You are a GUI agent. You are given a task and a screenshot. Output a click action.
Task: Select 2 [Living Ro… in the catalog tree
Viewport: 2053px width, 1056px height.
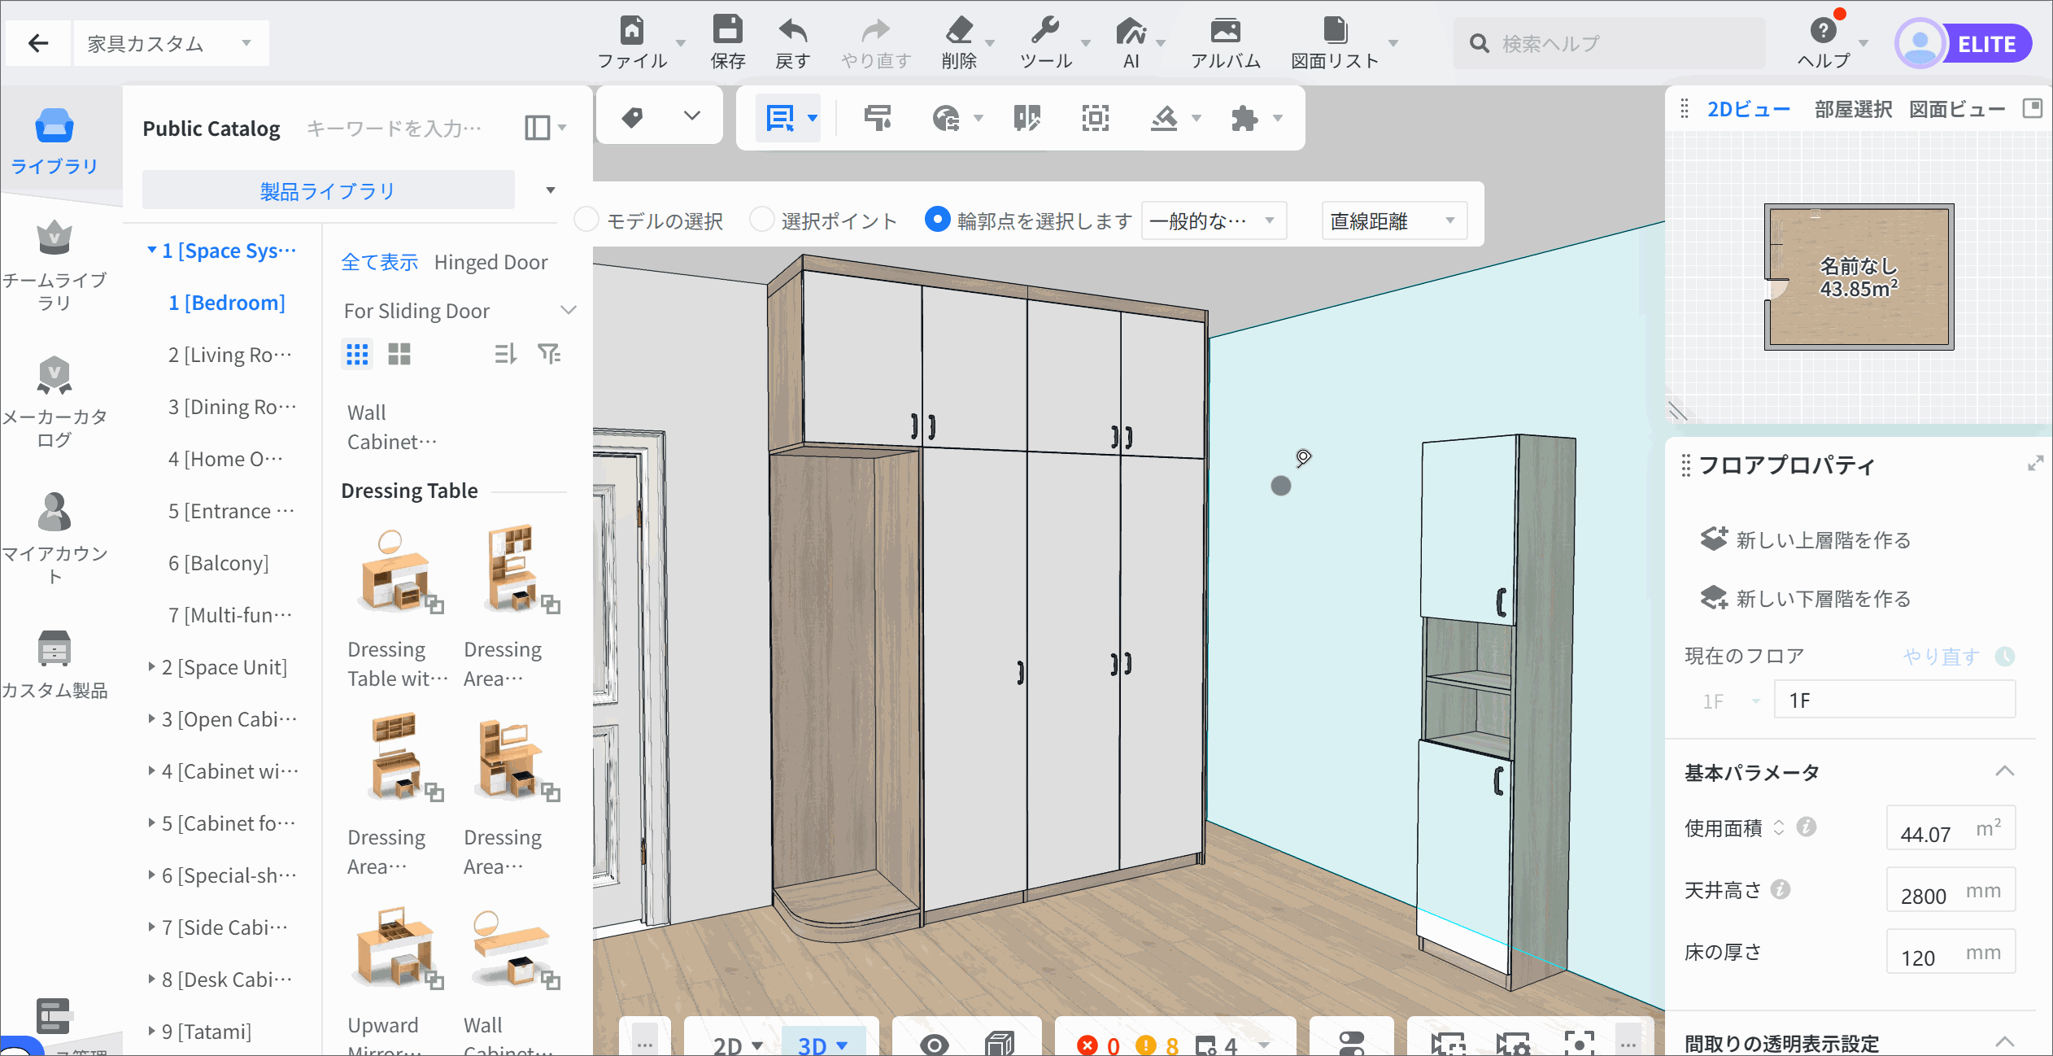pyautogui.click(x=230, y=355)
